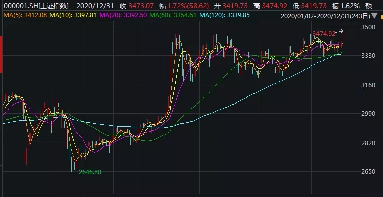Click the small yellow marker below 额
This screenshot has width=383, height=197.
coord(382,17)
